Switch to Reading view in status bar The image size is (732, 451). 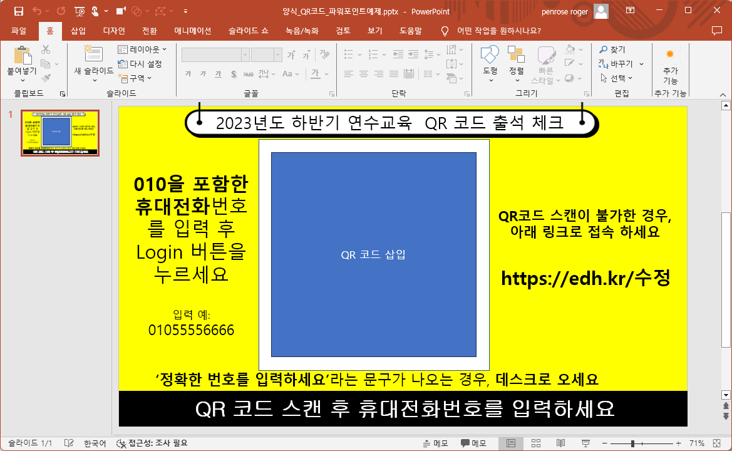[x=560, y=443]
